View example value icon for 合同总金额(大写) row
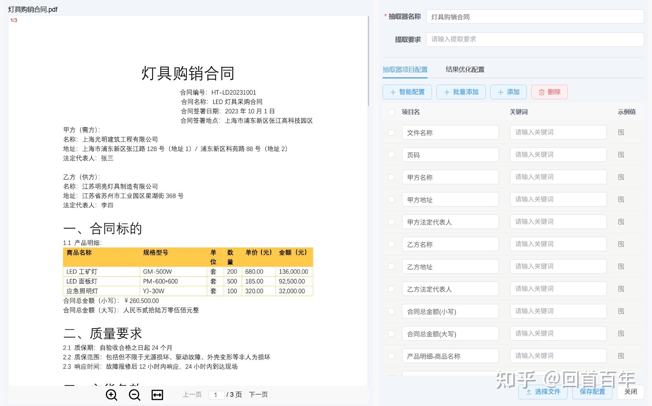This screenshot has height=406, width=652. click(x=621, y=333)
